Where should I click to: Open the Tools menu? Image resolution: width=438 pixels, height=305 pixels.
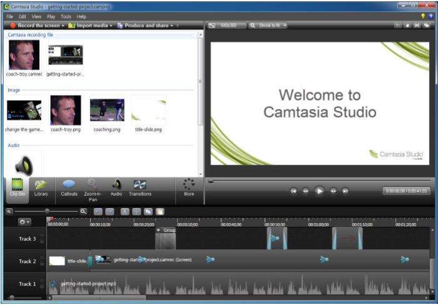tap(66, 16)
